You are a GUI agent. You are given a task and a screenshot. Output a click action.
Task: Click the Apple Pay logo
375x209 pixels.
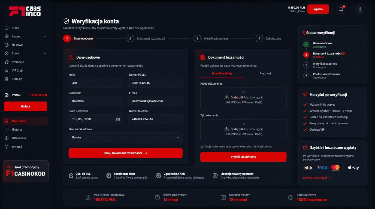click(353, 168)
